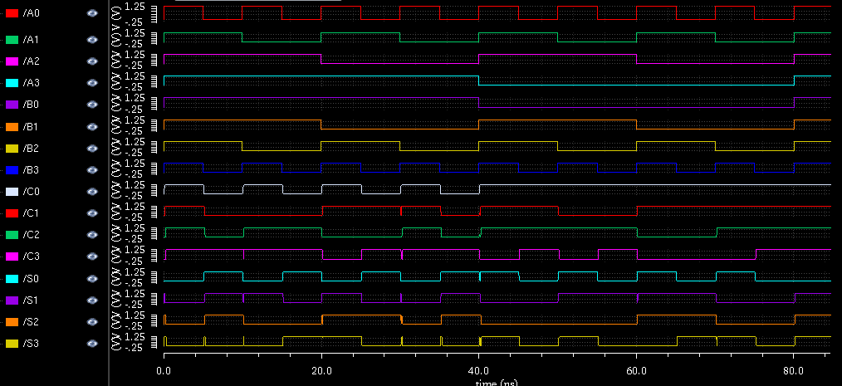Hide the /A3 waveform using its eye icon
The width and height of the screenshot is (842, 386).
click(x=92, y=83)
